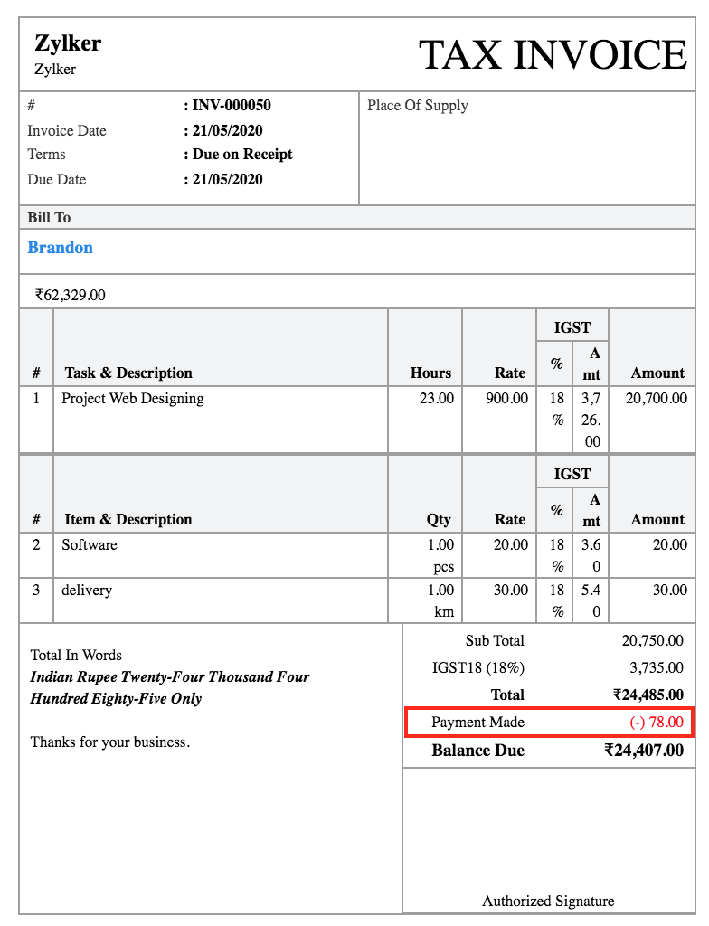Select the bold Zylker company name
This screenshot has height=926, width=709.
click(67, 43)
